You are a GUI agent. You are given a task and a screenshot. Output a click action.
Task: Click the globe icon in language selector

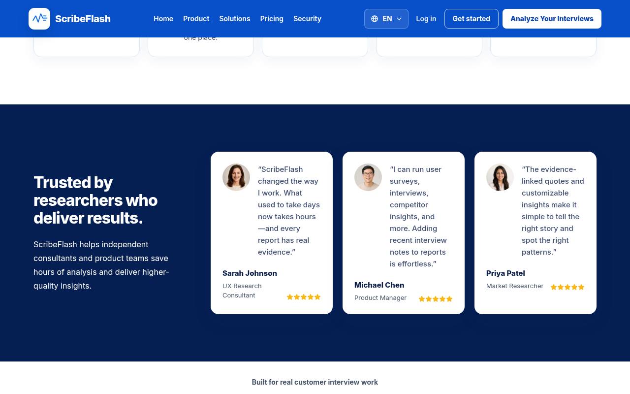click(375, 19)
